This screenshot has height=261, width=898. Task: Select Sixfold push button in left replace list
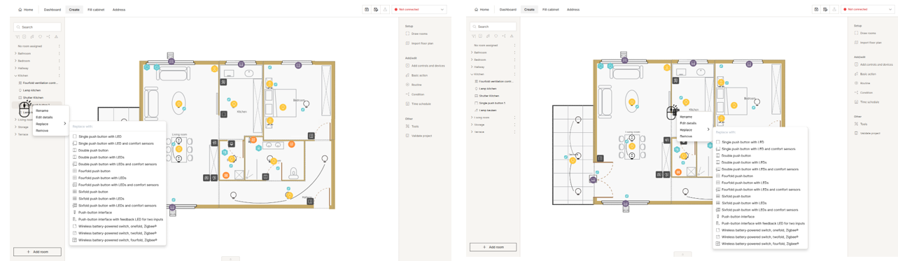tap(93, 192)
